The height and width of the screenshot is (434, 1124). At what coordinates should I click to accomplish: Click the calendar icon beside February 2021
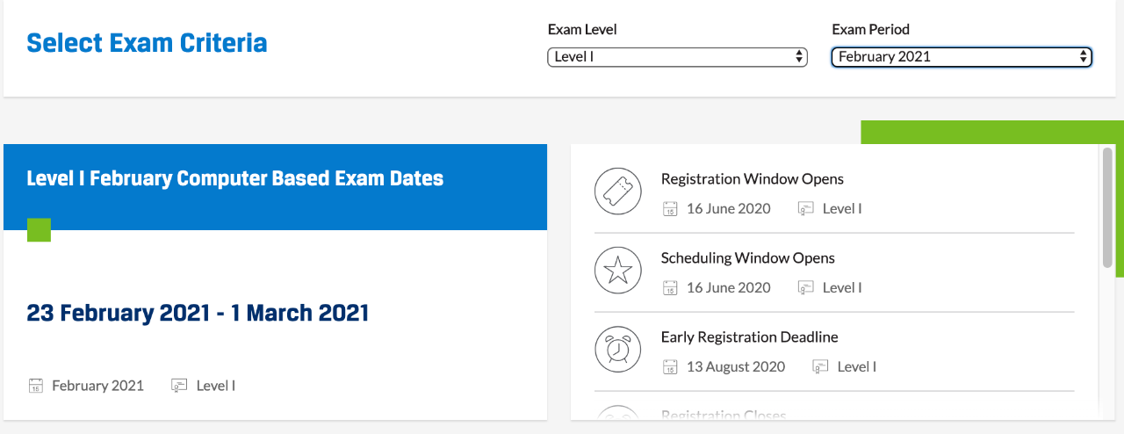(36, 386)
